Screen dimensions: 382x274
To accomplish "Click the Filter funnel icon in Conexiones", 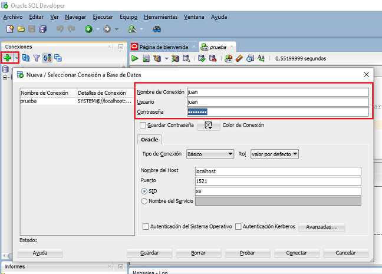I will point(37,58).
